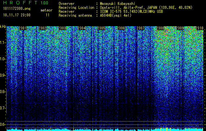Screen dimensions: 206x131
Task: Click the 0.8 frequency axis label
Action: click(x=3, y=92)
